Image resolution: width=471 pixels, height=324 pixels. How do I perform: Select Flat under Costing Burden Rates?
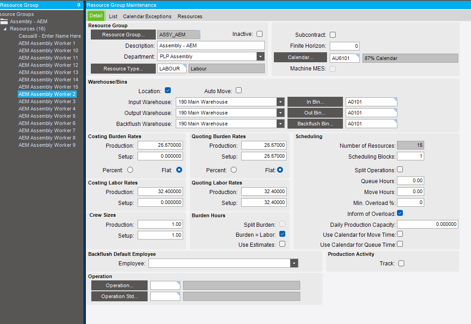[x=179, y=170]
